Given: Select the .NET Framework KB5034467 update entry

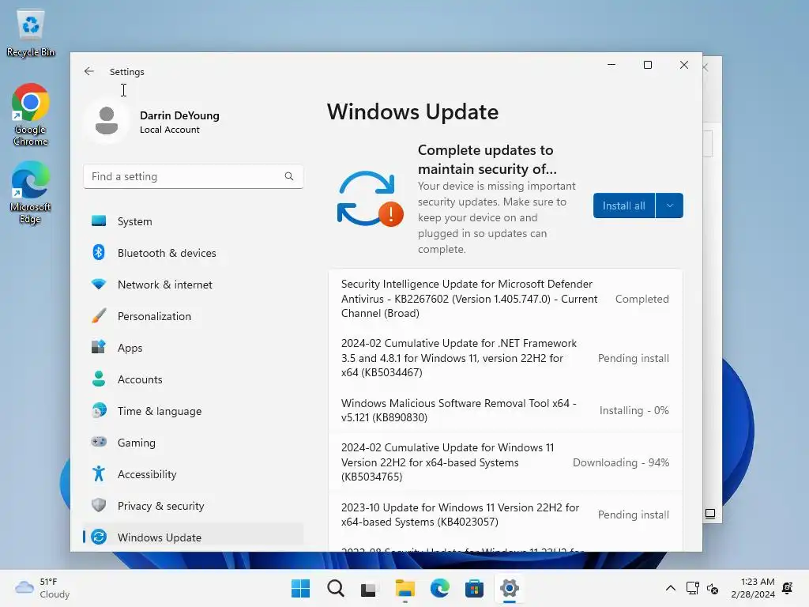Looking at the screenshot, I should click(x=505, y=358).
